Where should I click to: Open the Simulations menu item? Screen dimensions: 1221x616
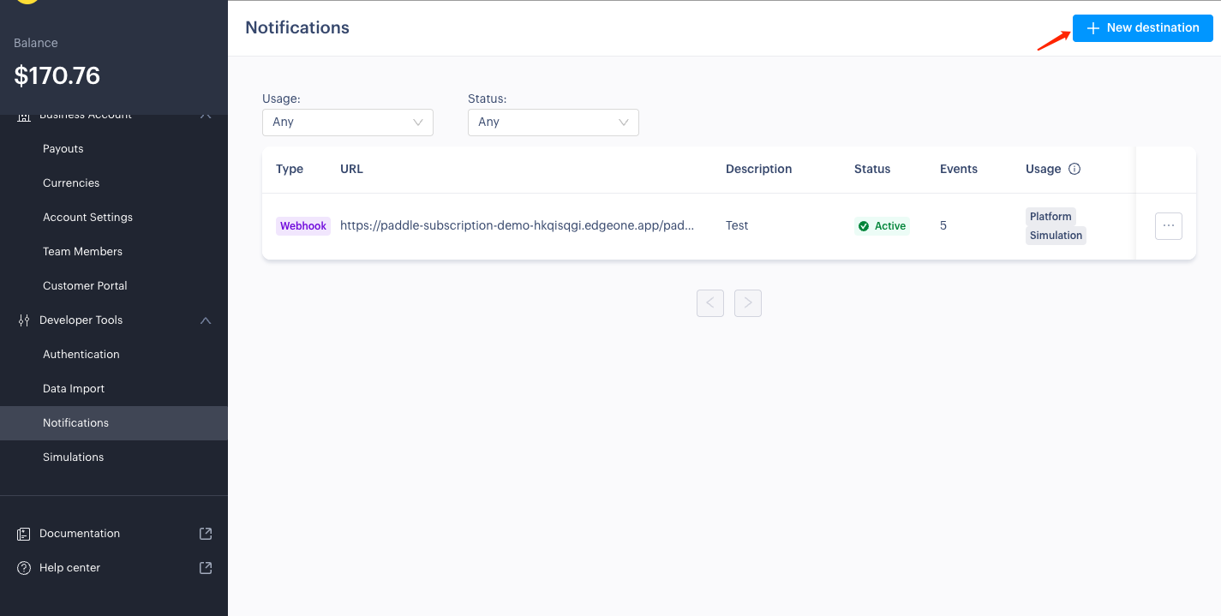pyautogui.click(x=74, y=458)
